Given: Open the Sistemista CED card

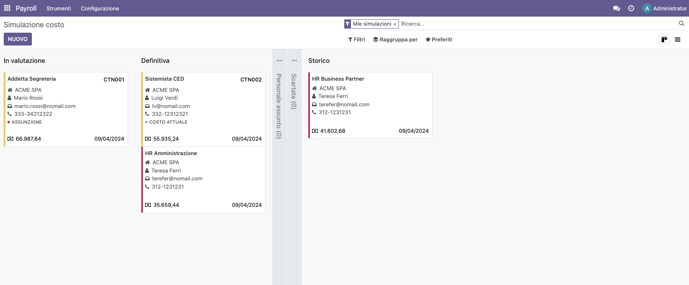Looking at the screenshot, I should tap(203, 110).
